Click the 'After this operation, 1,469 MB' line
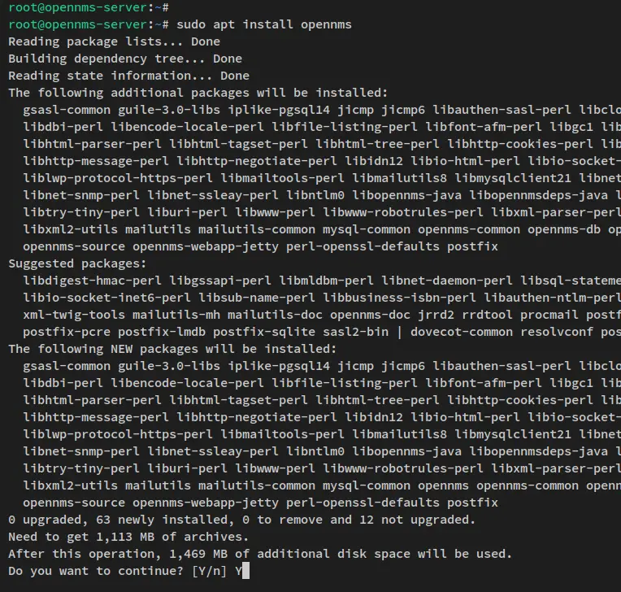This screenshot has width=621, height=592. (x=260, y=554)
